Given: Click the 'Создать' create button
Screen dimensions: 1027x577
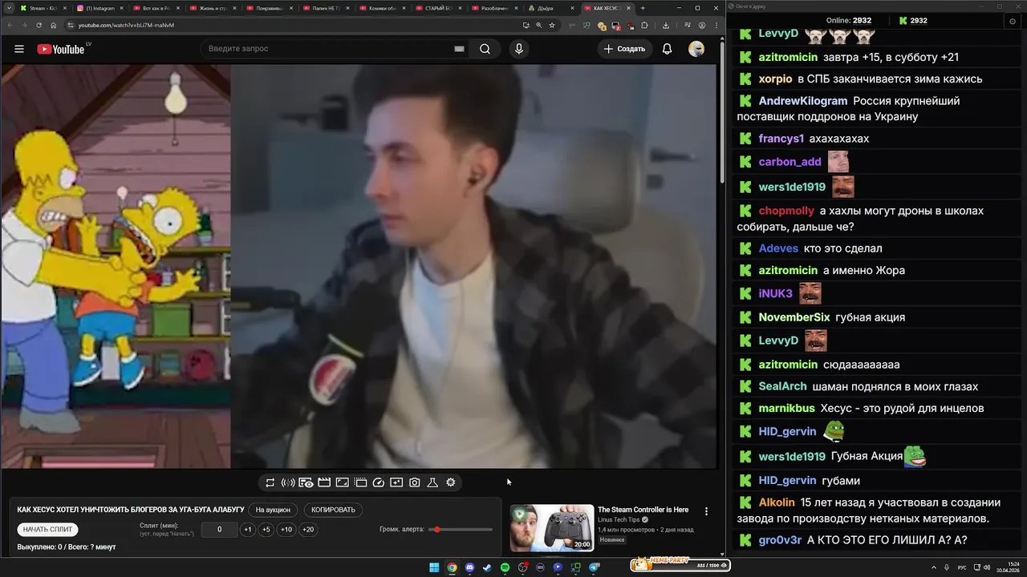Looking at the screenshot, I should [x=625, y=49].
